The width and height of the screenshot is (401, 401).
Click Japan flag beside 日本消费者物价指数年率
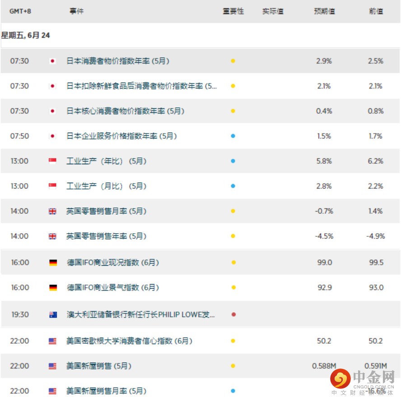(52, 61)
